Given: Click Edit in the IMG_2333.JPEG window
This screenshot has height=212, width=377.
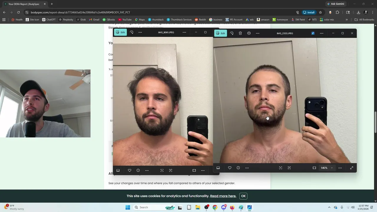Looking at the screenshot, I should pyautogui.click(x=221, y=33).
